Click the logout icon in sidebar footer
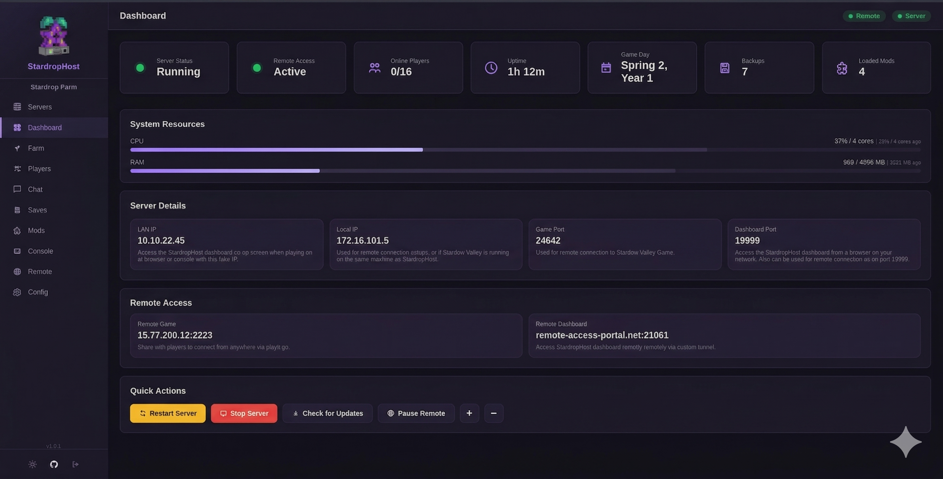The image size is (943, 479). click(76, 464)
